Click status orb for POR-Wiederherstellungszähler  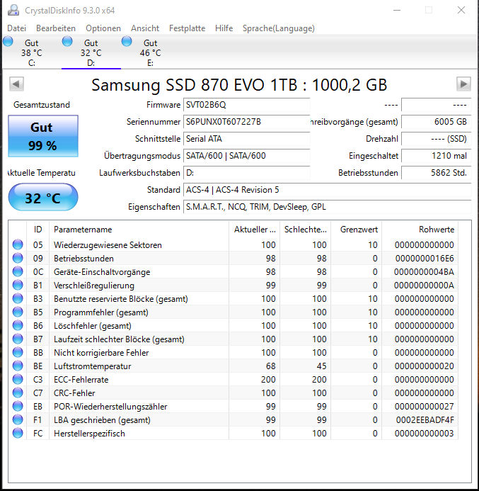[18, 406]
